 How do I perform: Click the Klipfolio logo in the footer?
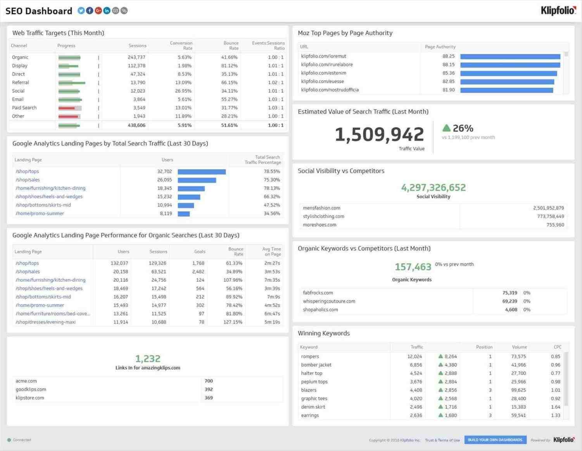pos(564,440)
